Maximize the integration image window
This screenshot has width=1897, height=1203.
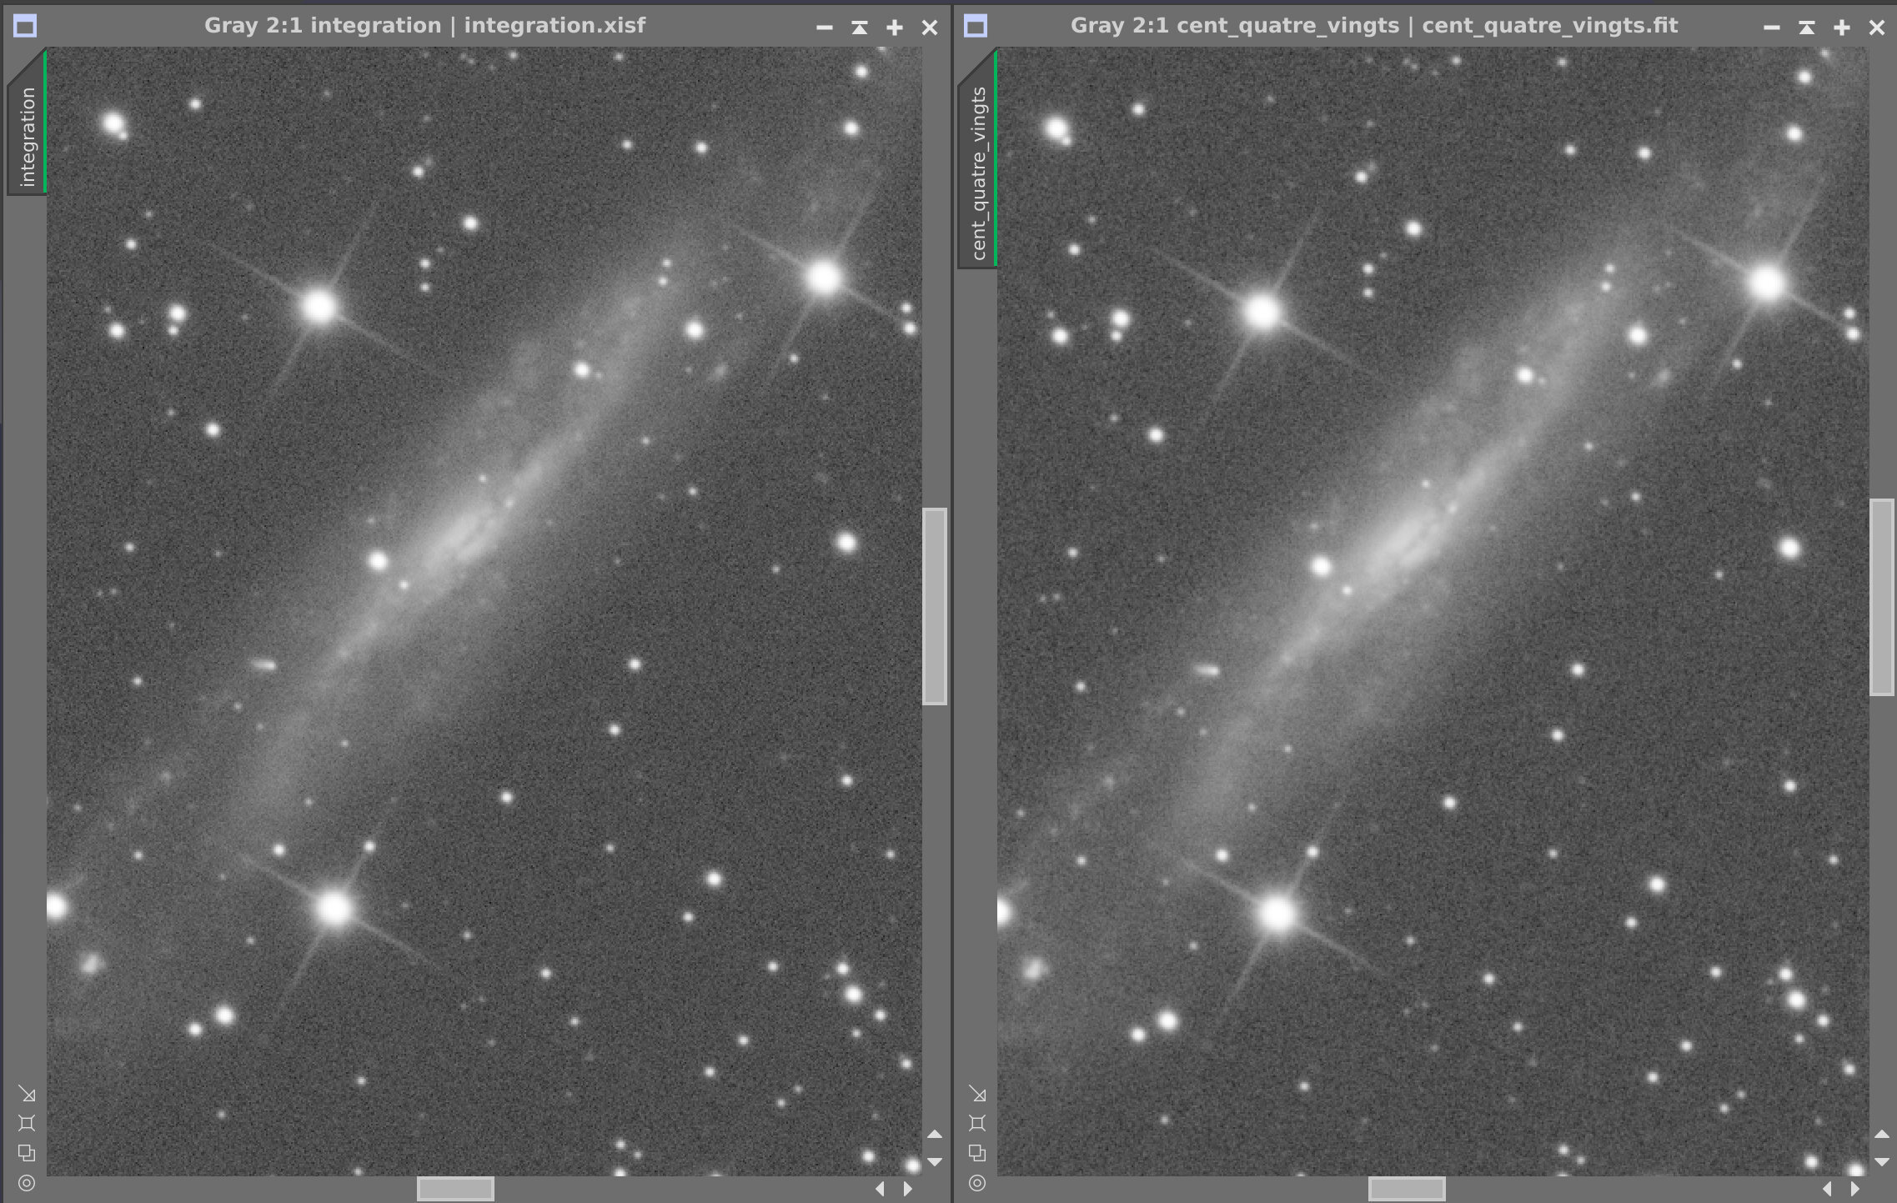[x=895, y=28]
